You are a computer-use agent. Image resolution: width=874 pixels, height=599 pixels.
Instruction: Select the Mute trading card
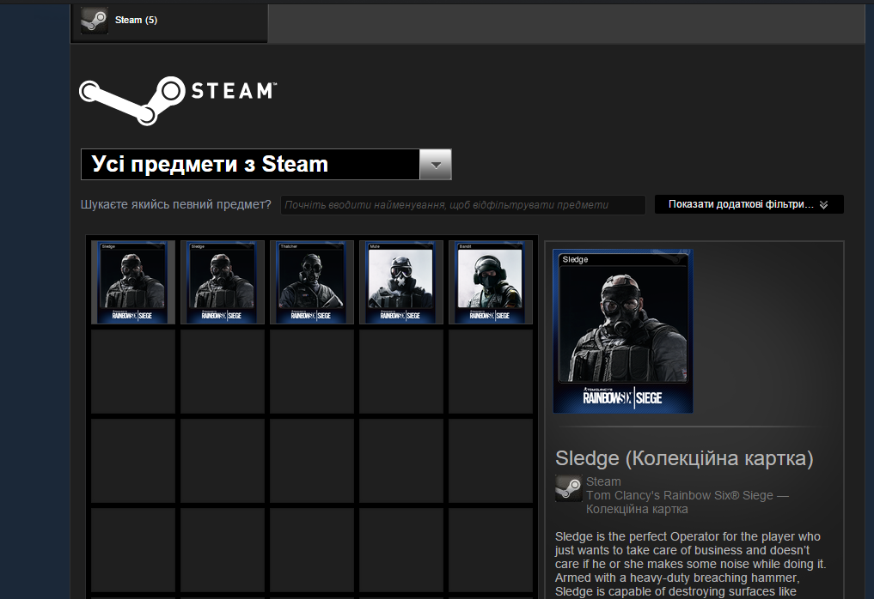(400, 282)
